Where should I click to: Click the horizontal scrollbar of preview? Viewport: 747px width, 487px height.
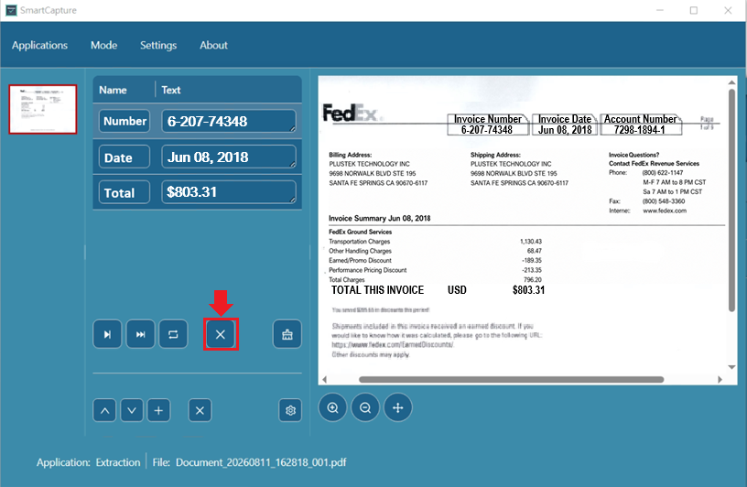pyautogui.click(x=511, y=380)
